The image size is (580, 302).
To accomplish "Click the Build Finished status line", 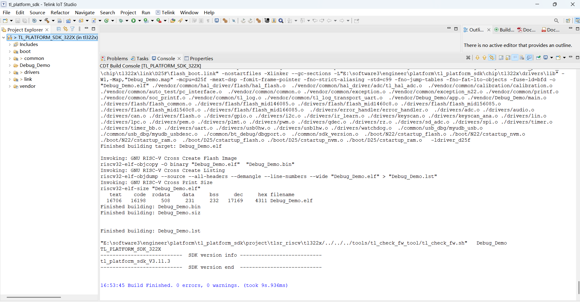I will [194, 285].
